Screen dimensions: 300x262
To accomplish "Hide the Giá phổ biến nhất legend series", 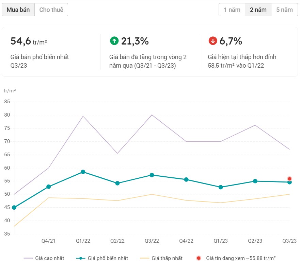I will coord(102,258).
